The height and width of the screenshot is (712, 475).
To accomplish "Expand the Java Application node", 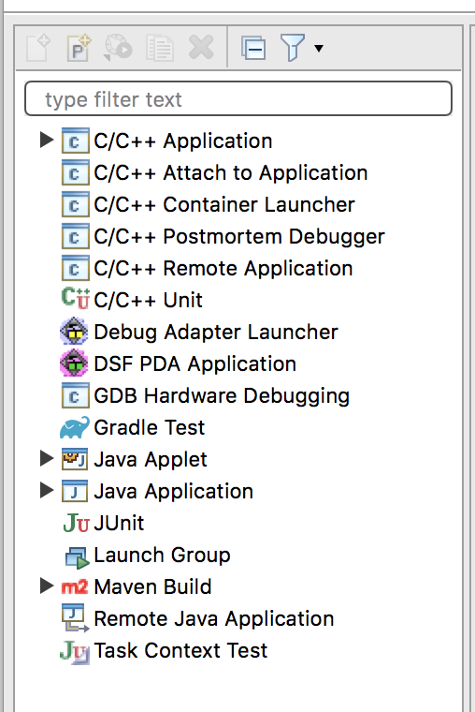I will [47, 490].
